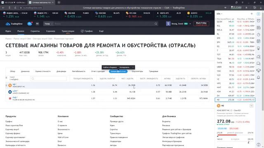Click the USD/RUB ticker in top tape
This screenshot has width=264, height=148.
(x=77, y=15)
